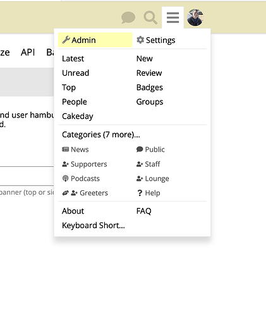Viewport: 266px width, 316px height.
Task: Open the People directory
Action: 75,102
